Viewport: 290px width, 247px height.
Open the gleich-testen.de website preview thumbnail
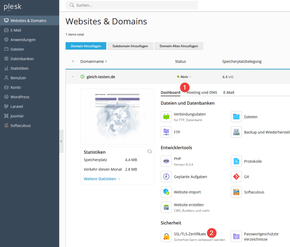point(117,116)
